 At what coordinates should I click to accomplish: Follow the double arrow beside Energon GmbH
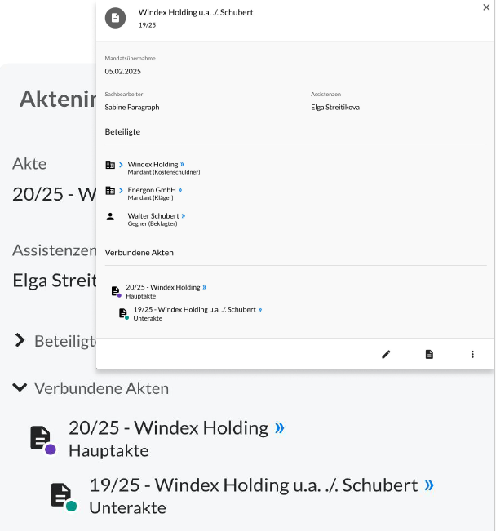click(179, 190)
